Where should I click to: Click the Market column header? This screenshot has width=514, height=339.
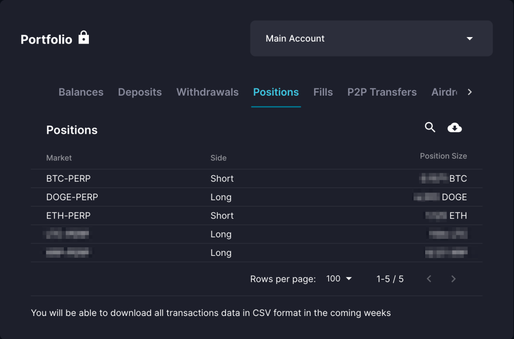[59, 158]
